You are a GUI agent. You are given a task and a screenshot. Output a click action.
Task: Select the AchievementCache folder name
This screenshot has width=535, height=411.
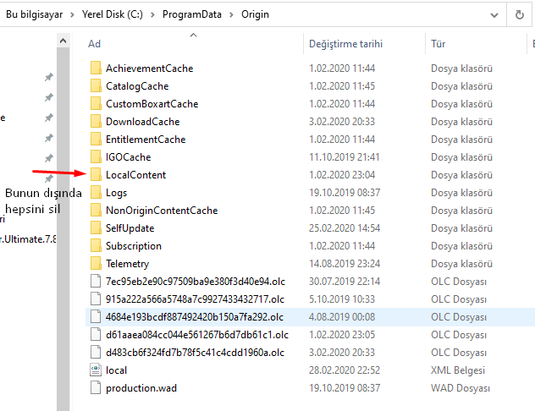pos(150,68)
